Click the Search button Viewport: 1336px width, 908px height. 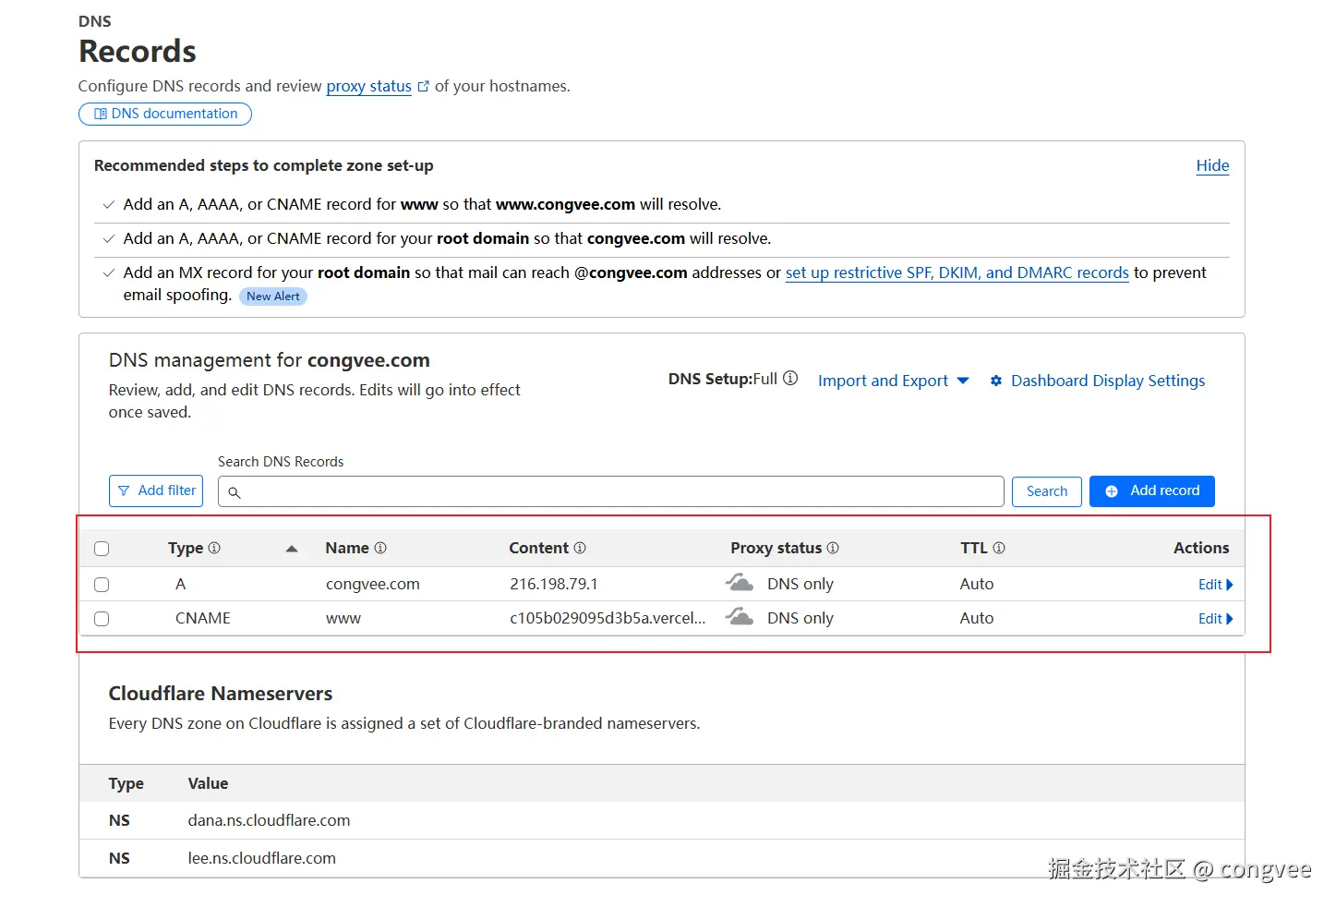[1047, 491]
